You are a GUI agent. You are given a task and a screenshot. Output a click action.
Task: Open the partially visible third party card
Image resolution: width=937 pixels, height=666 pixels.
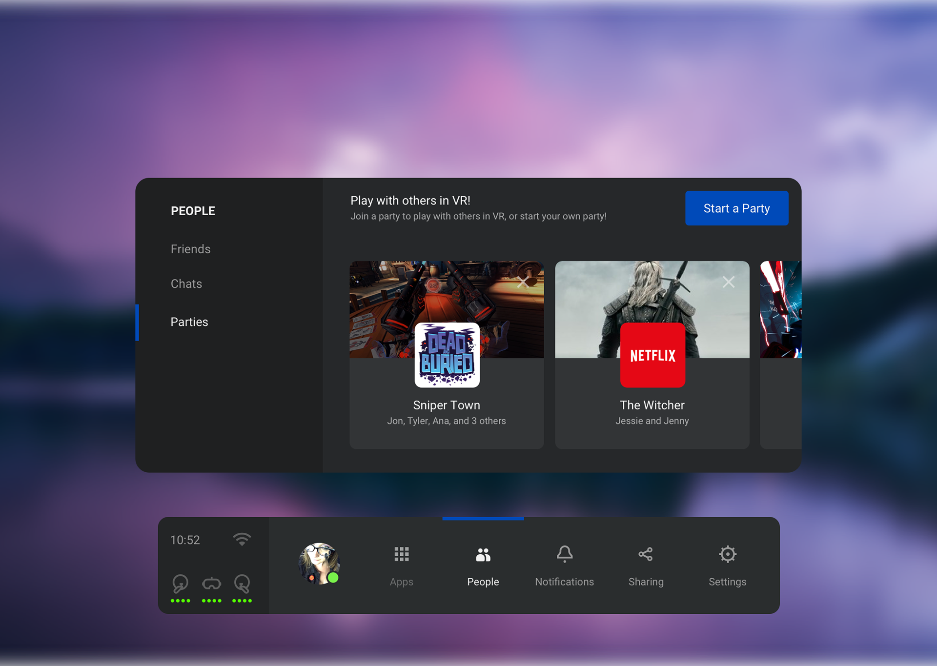[x=781, y=355]
